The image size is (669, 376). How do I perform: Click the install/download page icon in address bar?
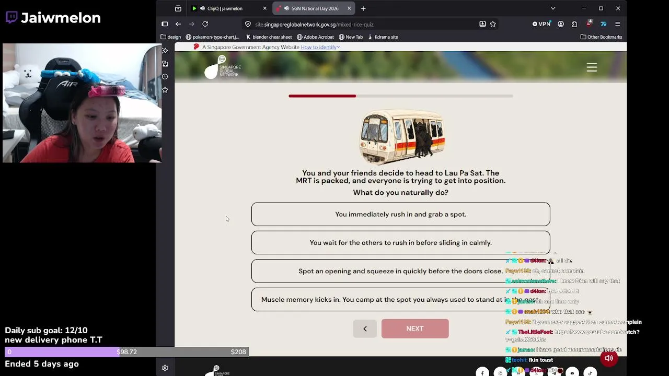point(482,24)
